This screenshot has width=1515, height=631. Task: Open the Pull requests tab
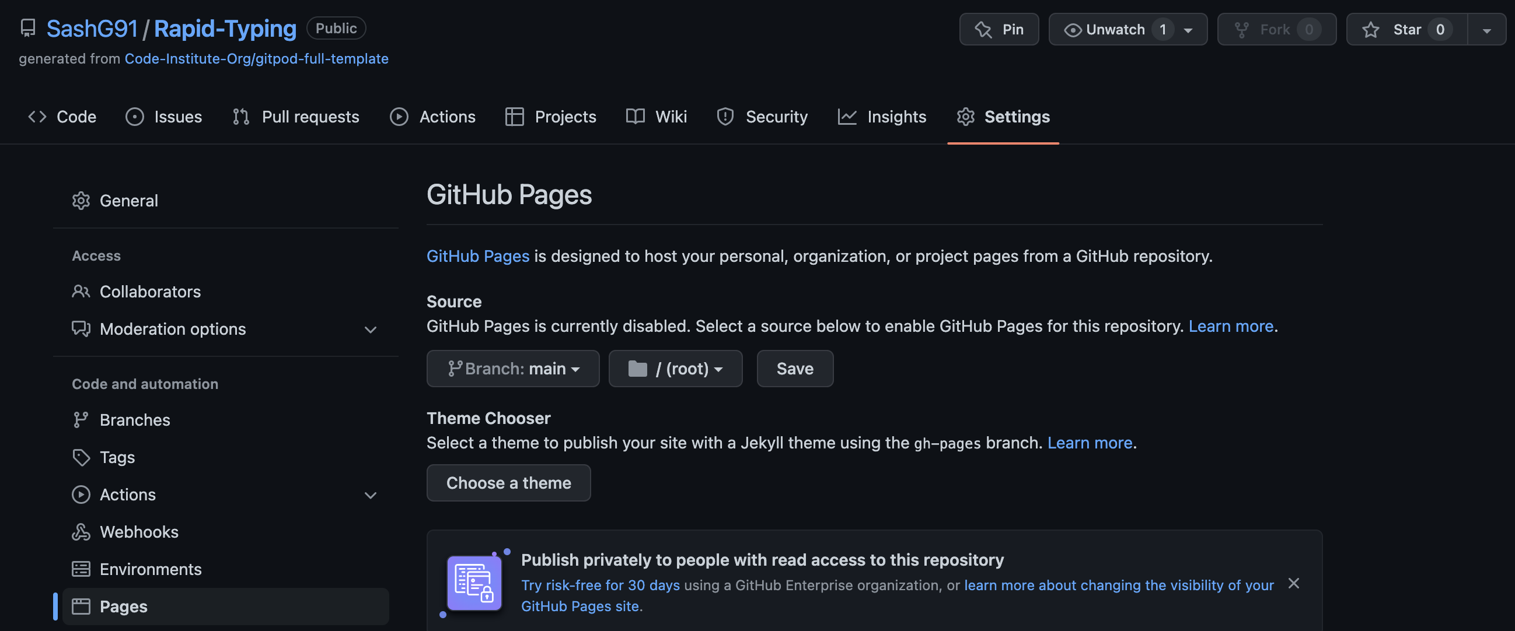pyautogui.click(x=296, y=116)
